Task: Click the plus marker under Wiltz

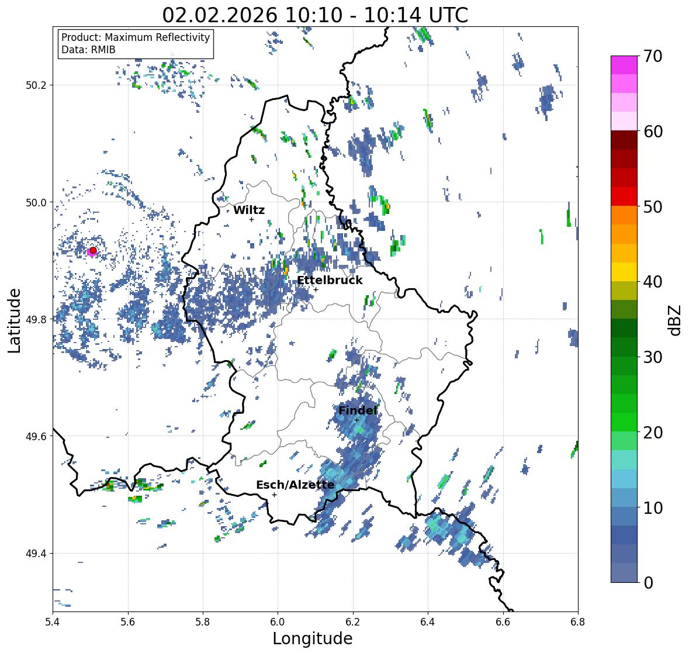Action: coord(251,219)
